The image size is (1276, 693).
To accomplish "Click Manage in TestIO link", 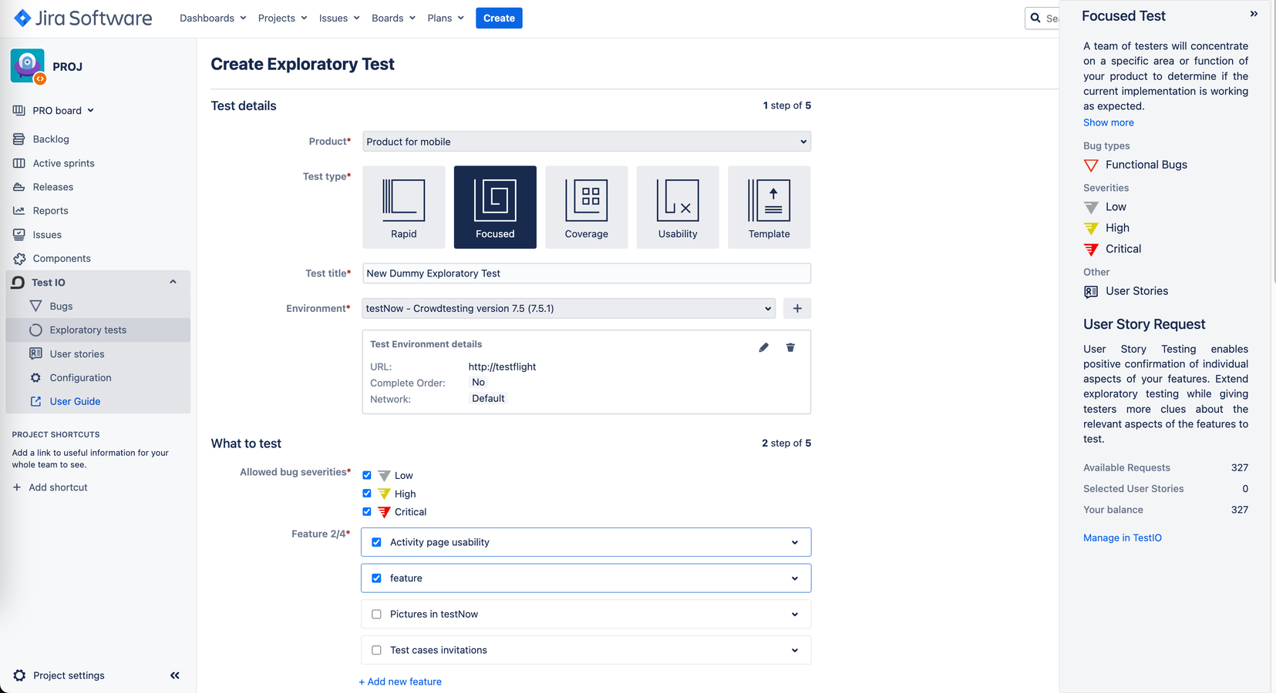I will coord(1122,538).
